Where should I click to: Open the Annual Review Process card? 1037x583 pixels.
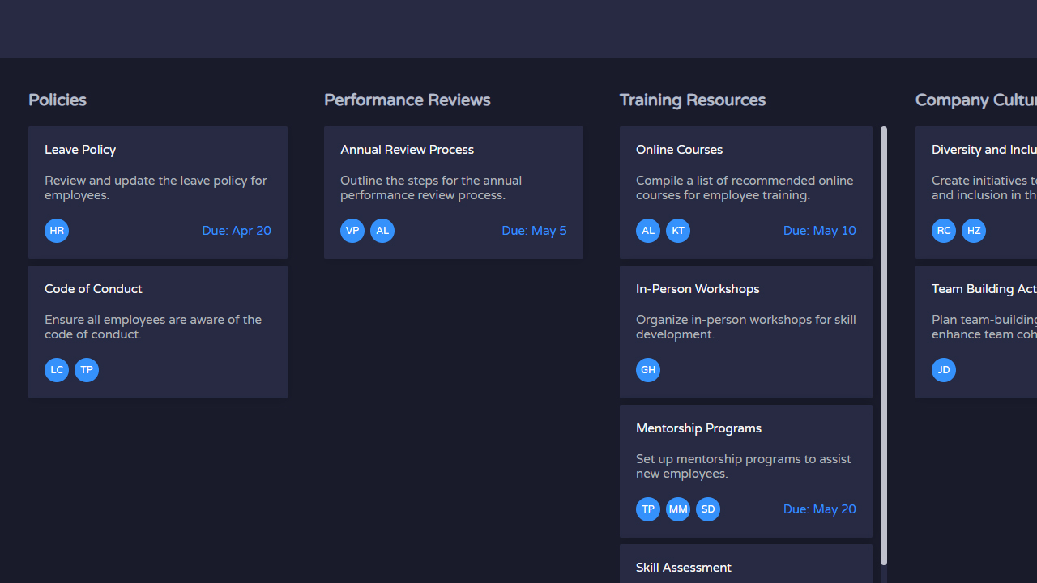pos(407,150)
